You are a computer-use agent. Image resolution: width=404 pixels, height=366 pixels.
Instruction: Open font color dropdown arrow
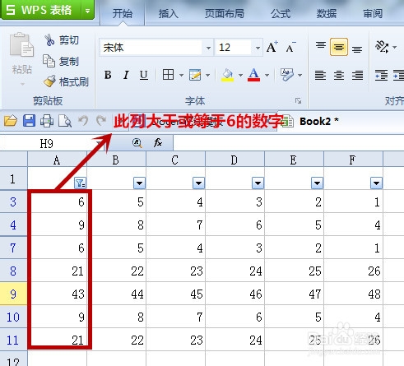point(267,75)
